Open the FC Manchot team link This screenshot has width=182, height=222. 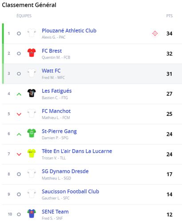pos(56,111)
